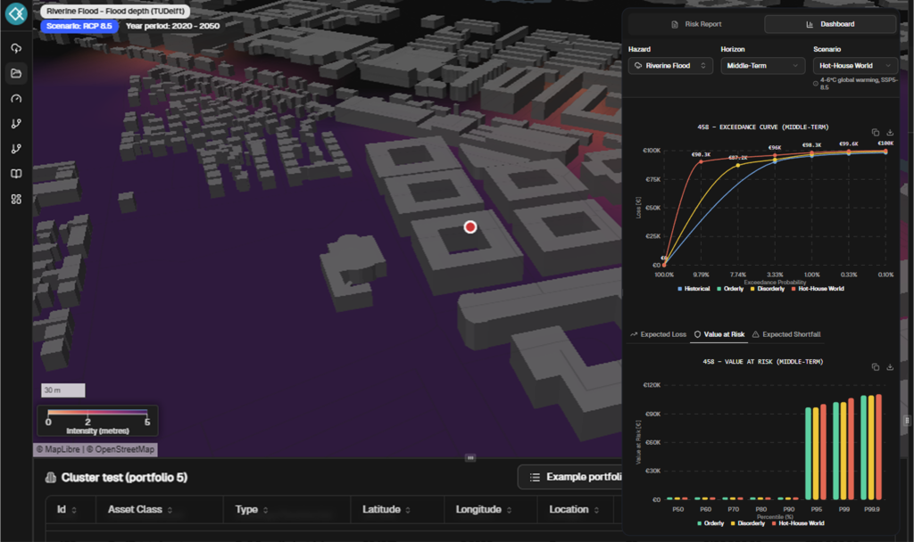Viewport: 914px width, 542px height.
Task: Click the cloud upload icon in sidebar
Action: click(x=16, y=48)
